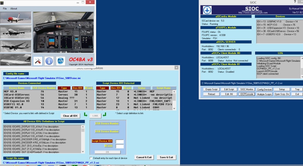Open the About menu
The width and height of the screenshot is (303, 166).
(x=14, y=8)
